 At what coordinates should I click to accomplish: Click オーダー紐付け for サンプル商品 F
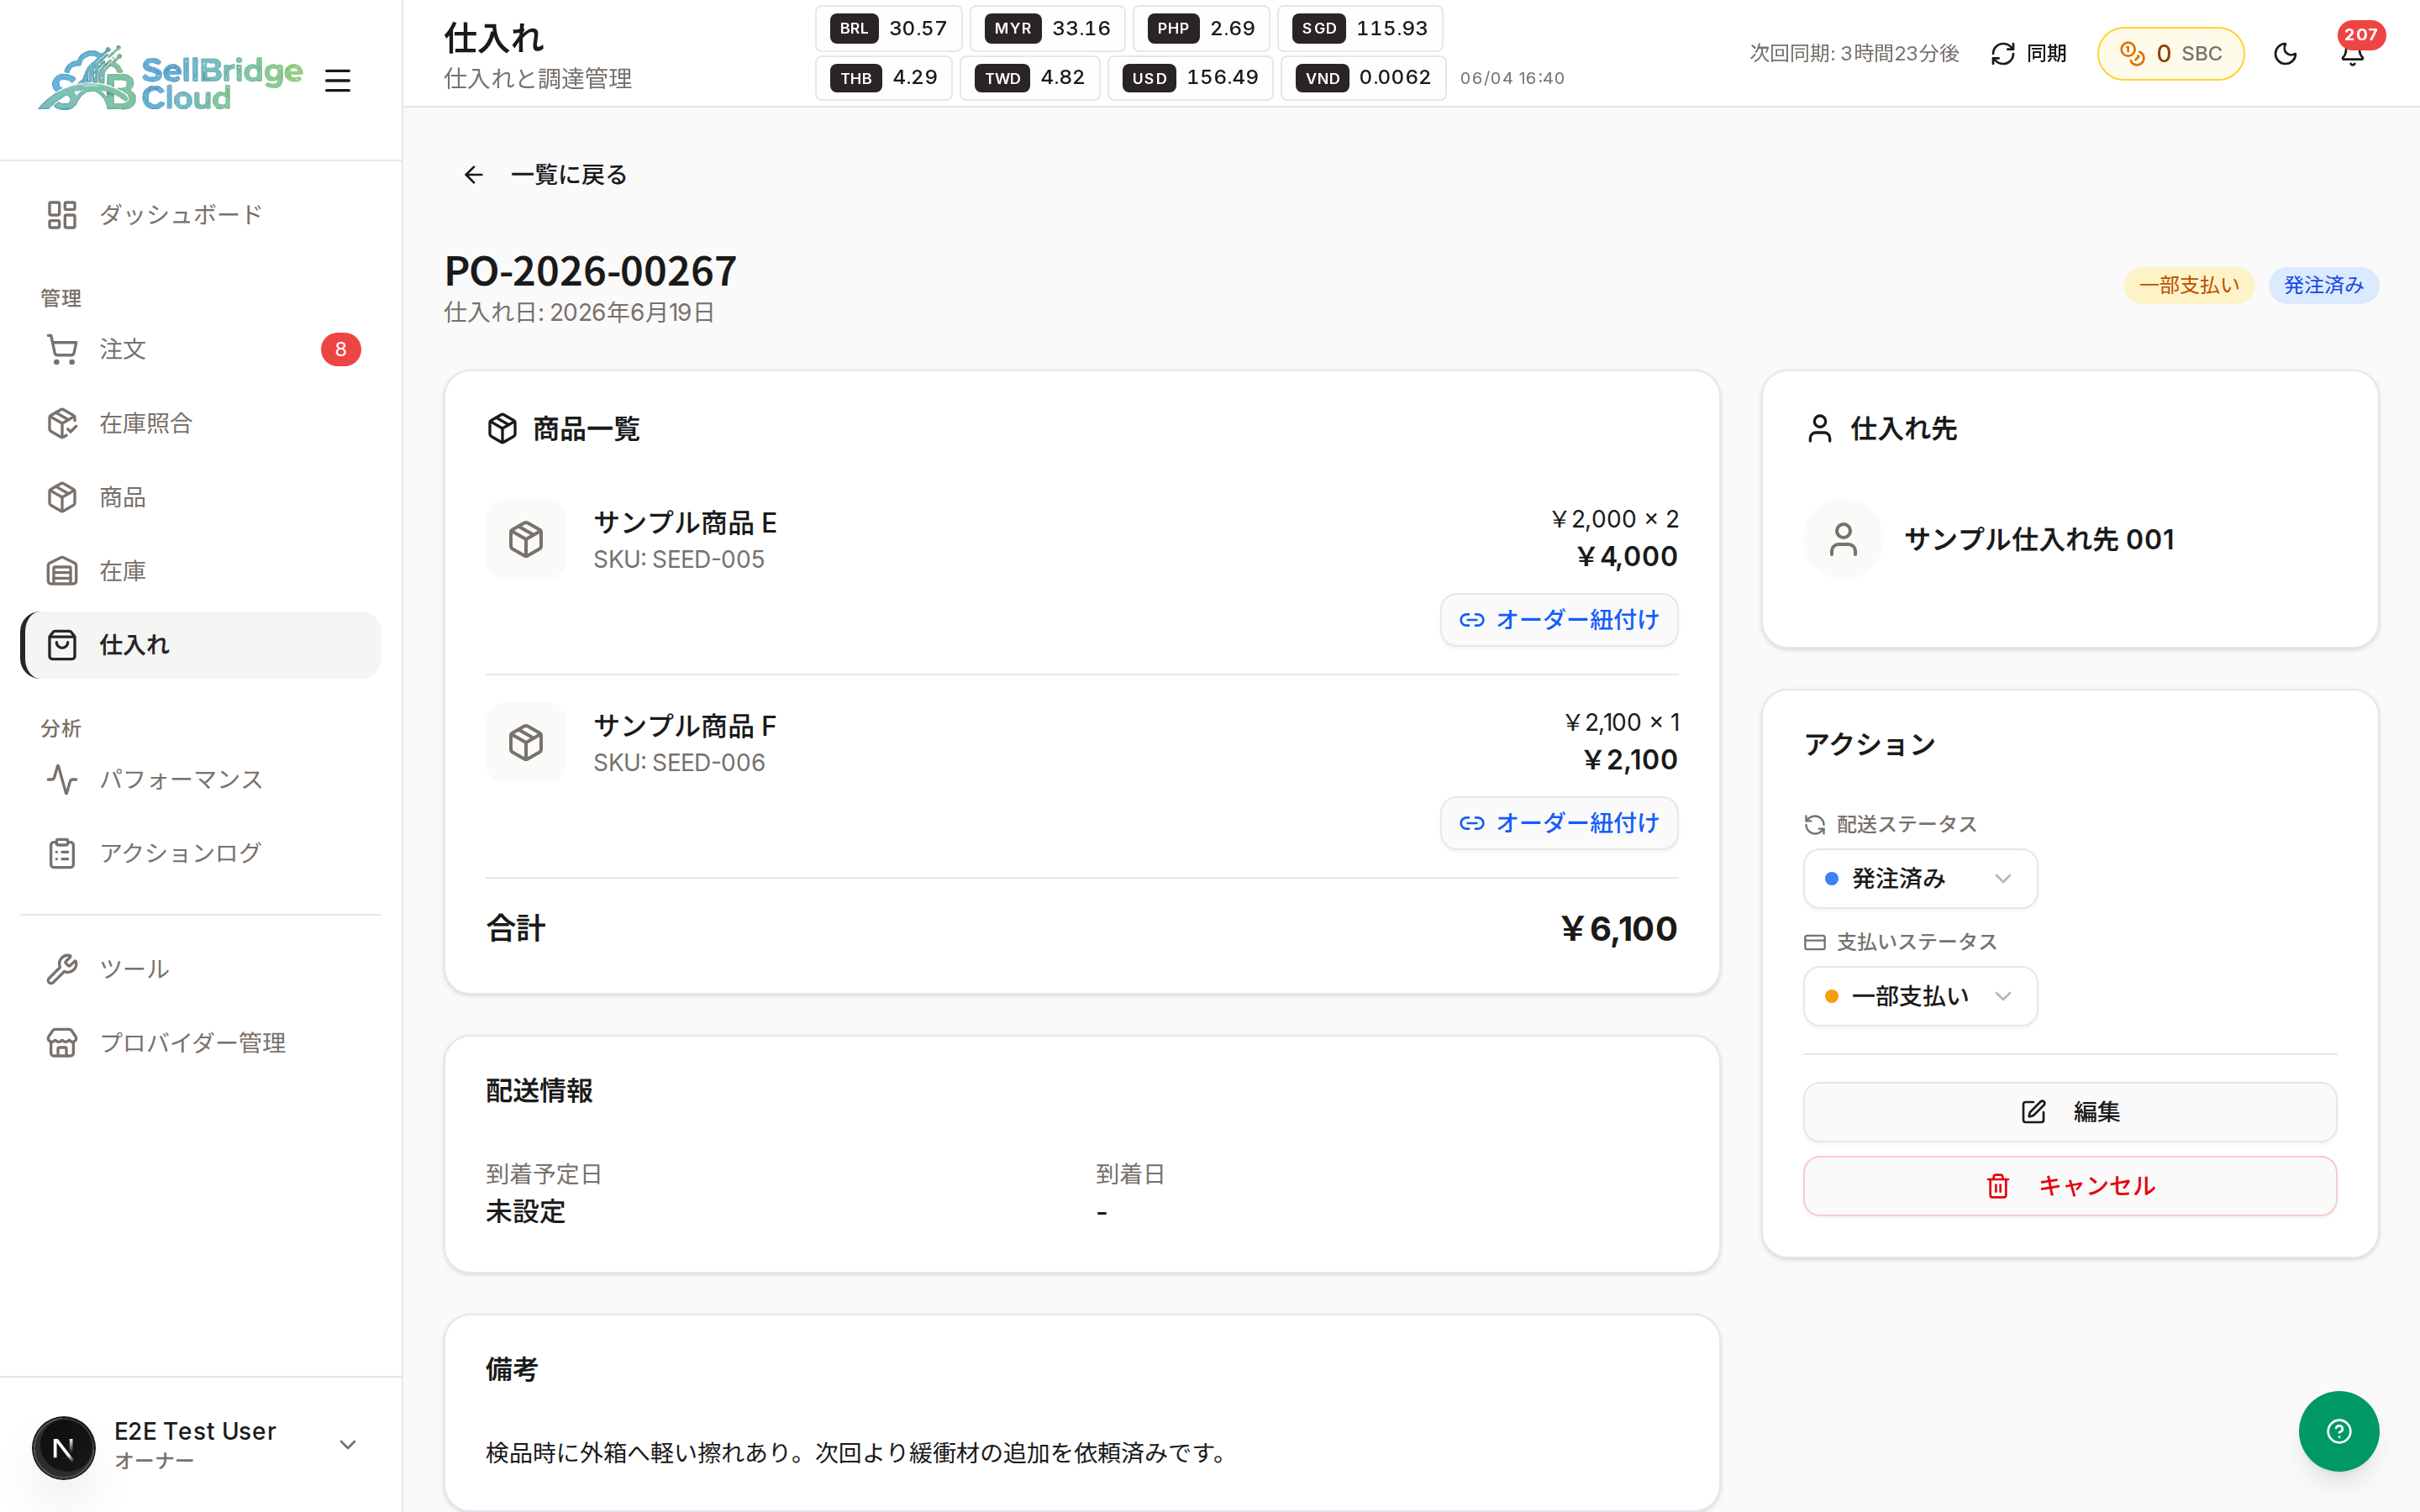(1559, 823)
